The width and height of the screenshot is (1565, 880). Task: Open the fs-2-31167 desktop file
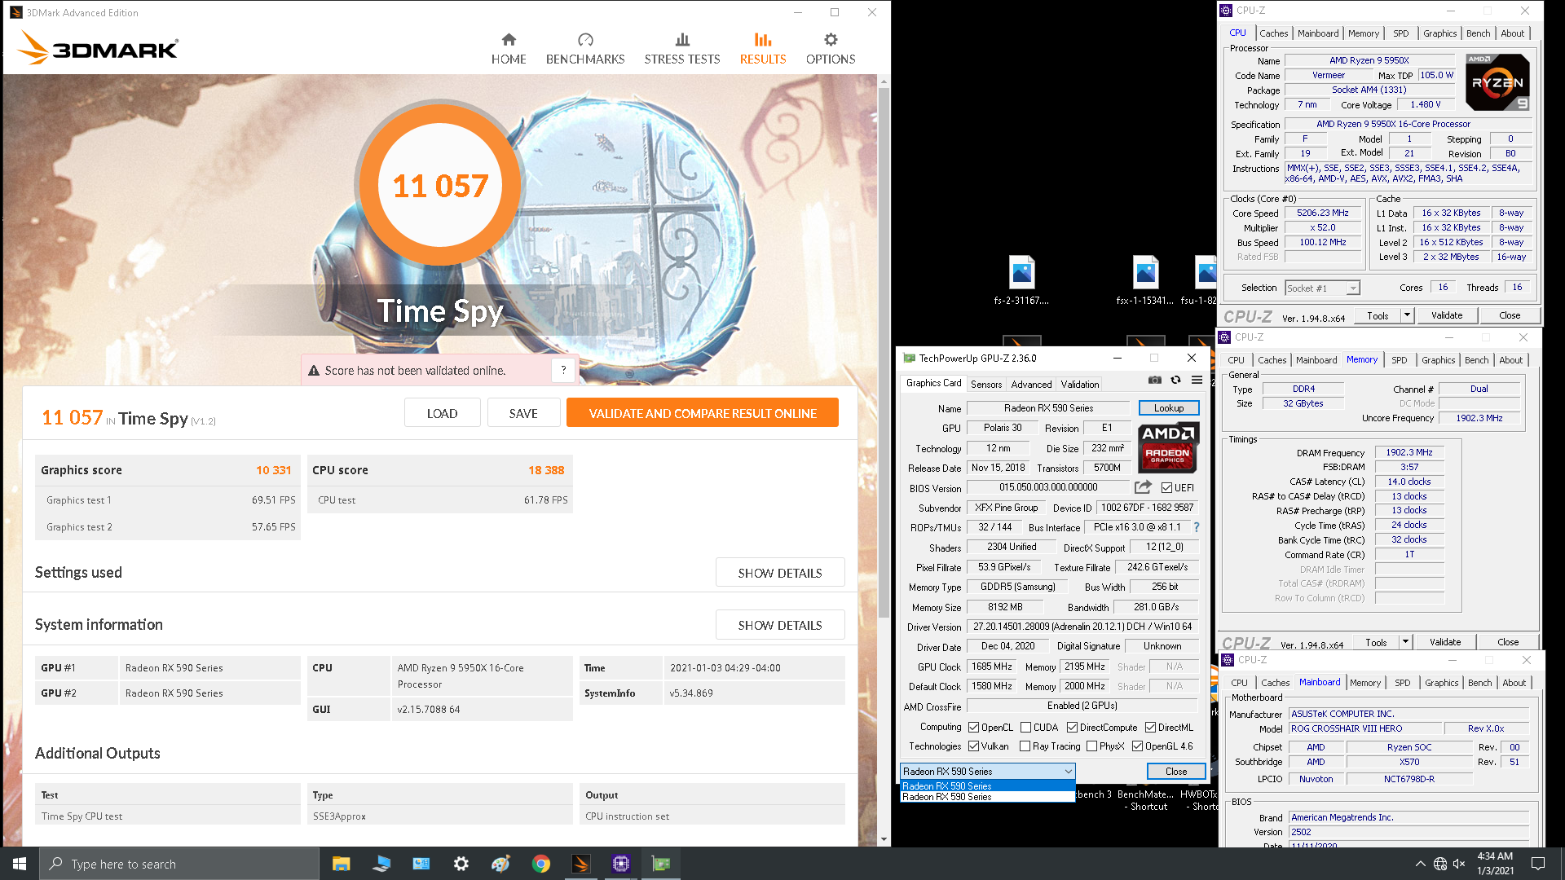[1021, 280]
